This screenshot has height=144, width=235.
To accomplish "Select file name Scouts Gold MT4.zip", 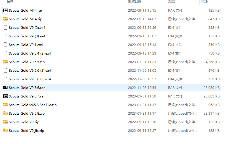I will tap(26, 19).
